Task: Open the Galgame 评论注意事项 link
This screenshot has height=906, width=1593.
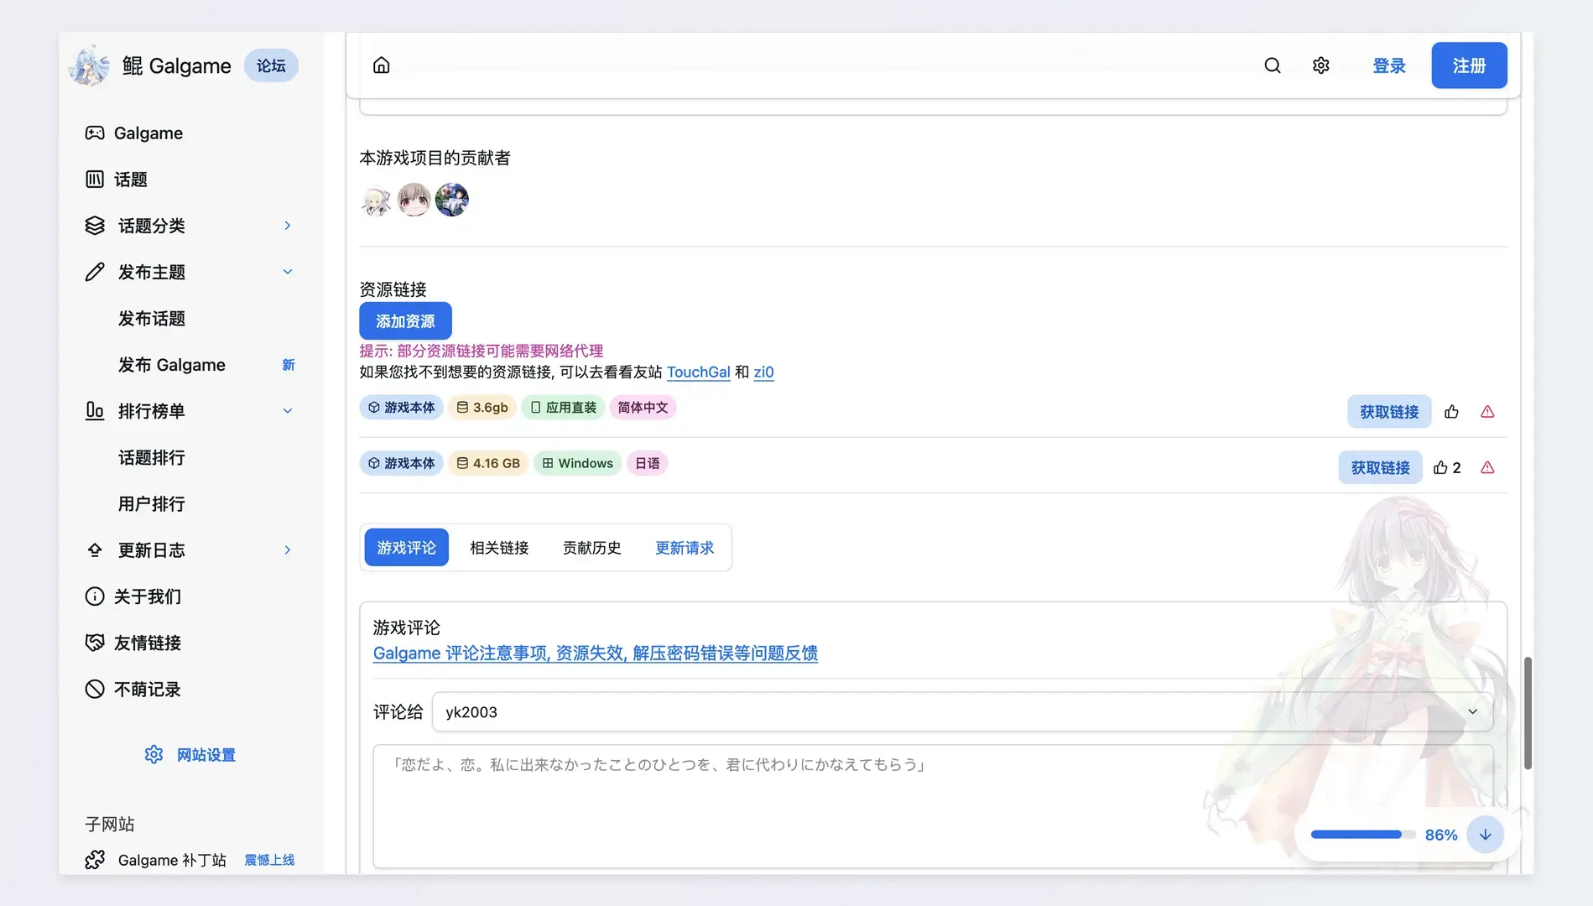Action: (x=596, y=653)
